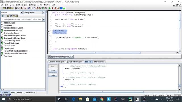Click the green window toolbar icon
The width and height of the screenshot is (182, 102).
coord(64,8)
